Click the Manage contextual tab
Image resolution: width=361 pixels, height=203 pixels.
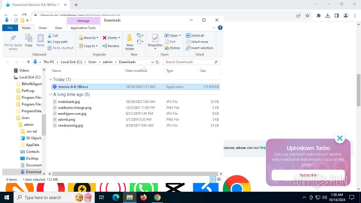(x=83, y=21)
